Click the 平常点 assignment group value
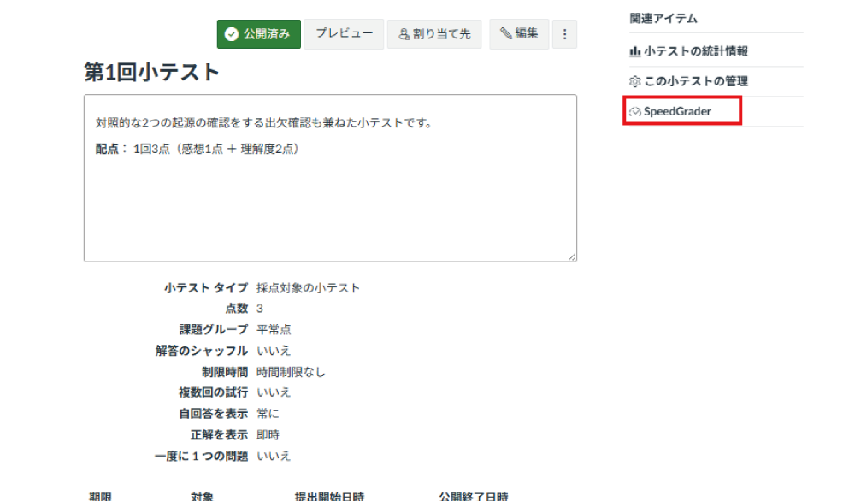Image resolution: width=855 pixels, height=501 pixels. pos(274,330)
